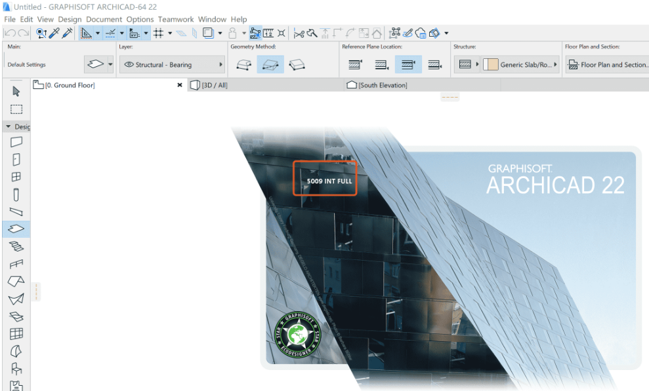Open the Trace options dropdown arrow
The image size is (649, 391).
(x=220, y=33)
